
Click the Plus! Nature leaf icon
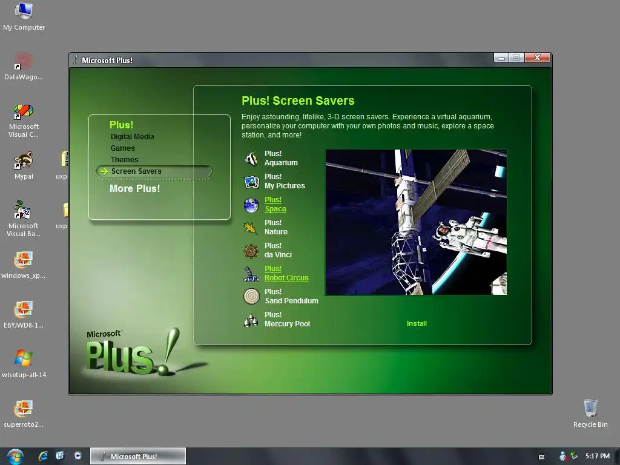(x=251, y=228)
